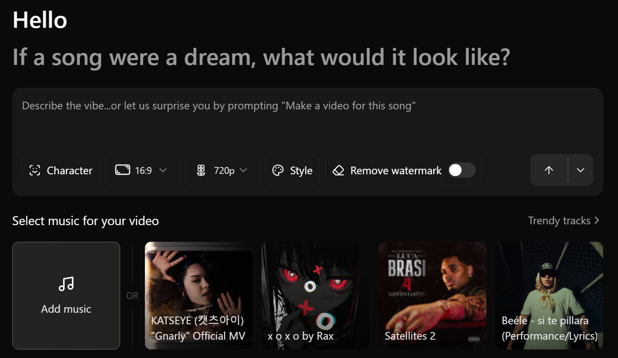Open the Trendy tracks link
618x358 pixels.
click(559, 220)
